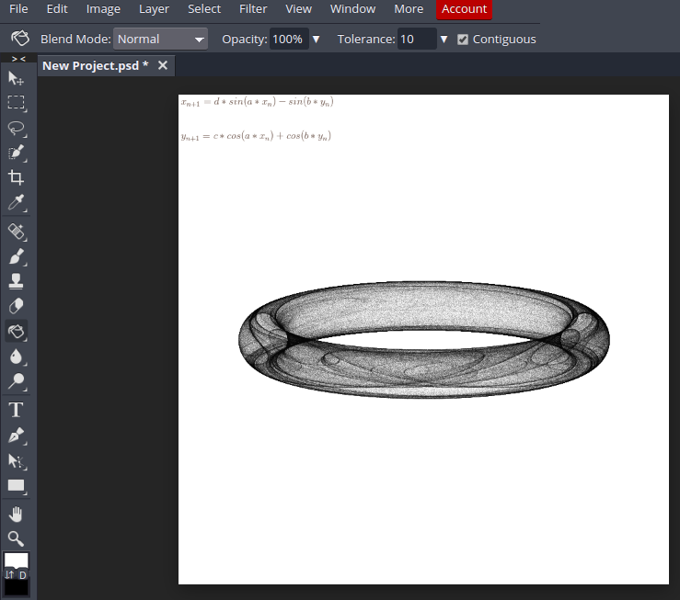The image size is (680, 600).
Task: Select the Move tool
Action: [17, 79]
